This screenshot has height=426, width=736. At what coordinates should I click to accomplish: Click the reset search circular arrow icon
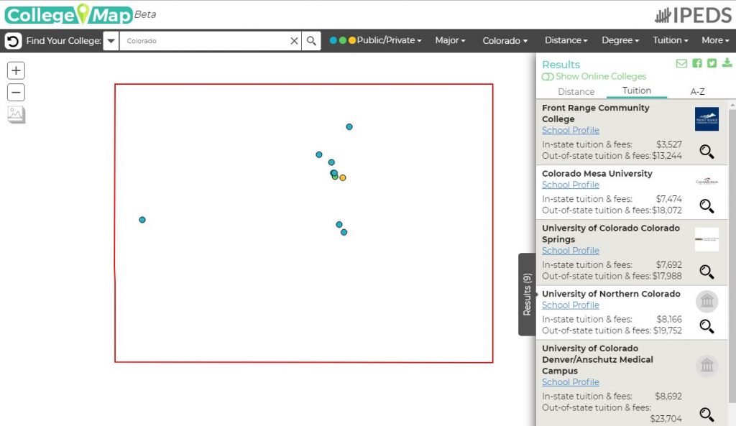[x=13, y=41]
